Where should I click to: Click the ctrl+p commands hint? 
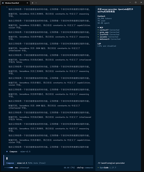(x=85, y=168)
